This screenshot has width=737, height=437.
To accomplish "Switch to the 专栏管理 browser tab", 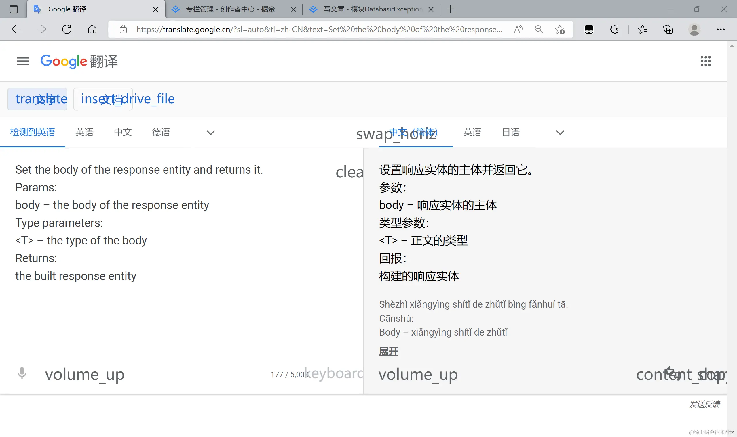I will (230, 9).
